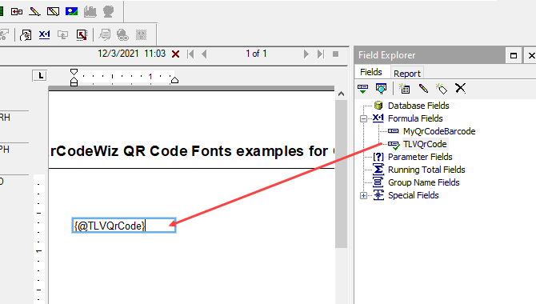
Task: Click the Edit pencil in Field Explorer
Action: pyautogui.click(x=423, y=89)
